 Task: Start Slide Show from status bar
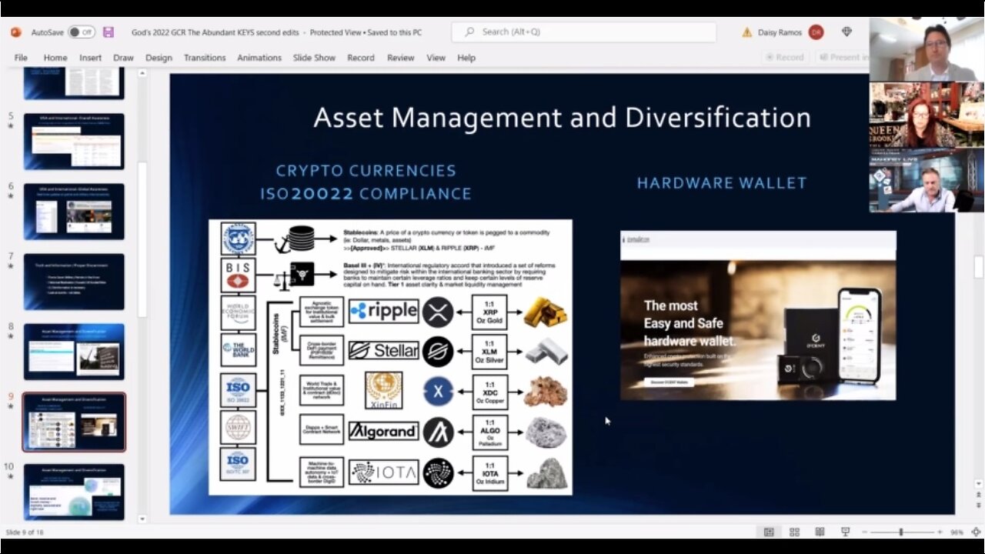point(845,532)
